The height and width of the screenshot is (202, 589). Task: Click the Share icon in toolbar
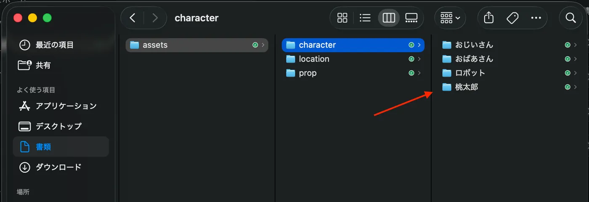488,18
